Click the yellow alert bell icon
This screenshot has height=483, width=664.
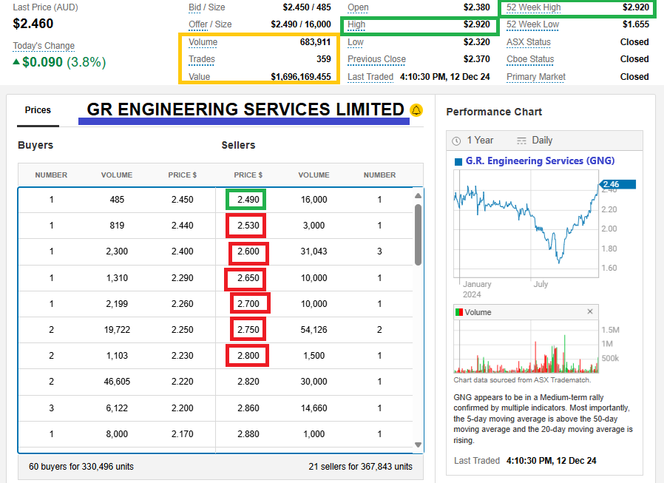(416, 110)
